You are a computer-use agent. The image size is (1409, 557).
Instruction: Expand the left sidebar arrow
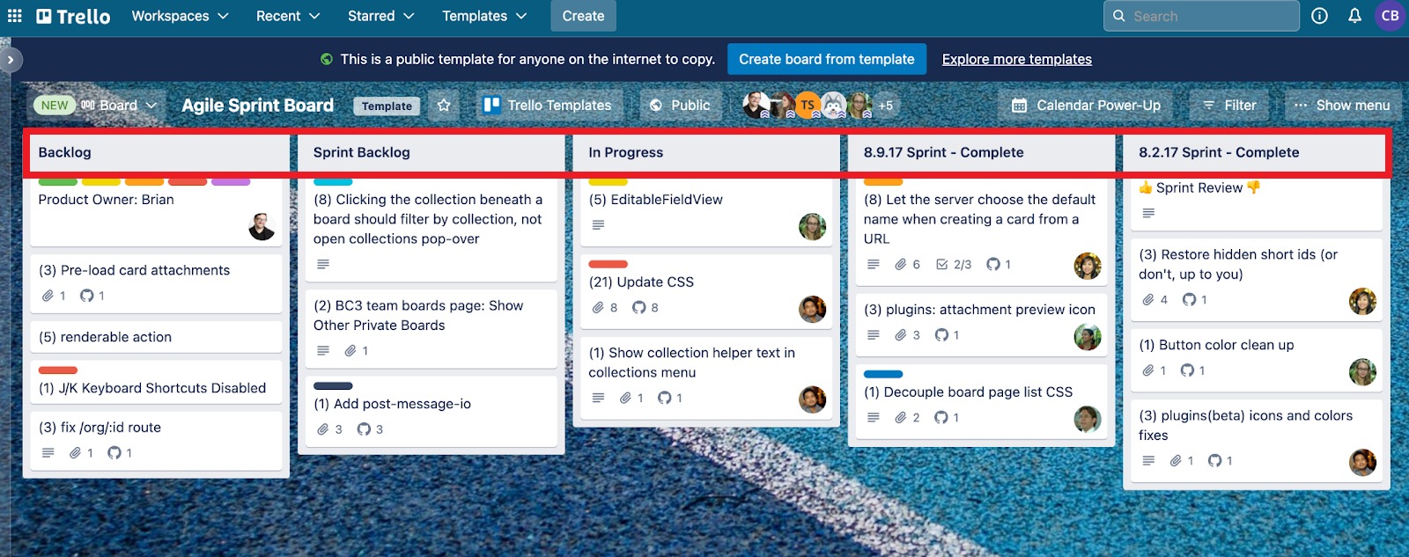[11, 60]
